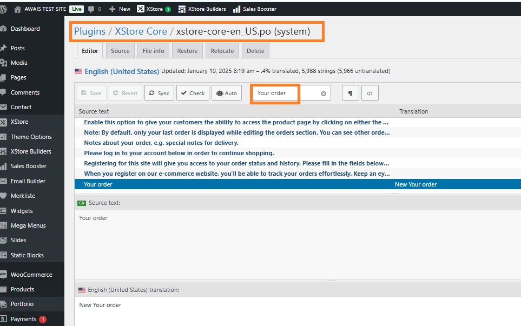Toggle invisible characters with the pilcrow button
Image resolution: width=521 pixels, height=326 pixels.
coord(350,93)
